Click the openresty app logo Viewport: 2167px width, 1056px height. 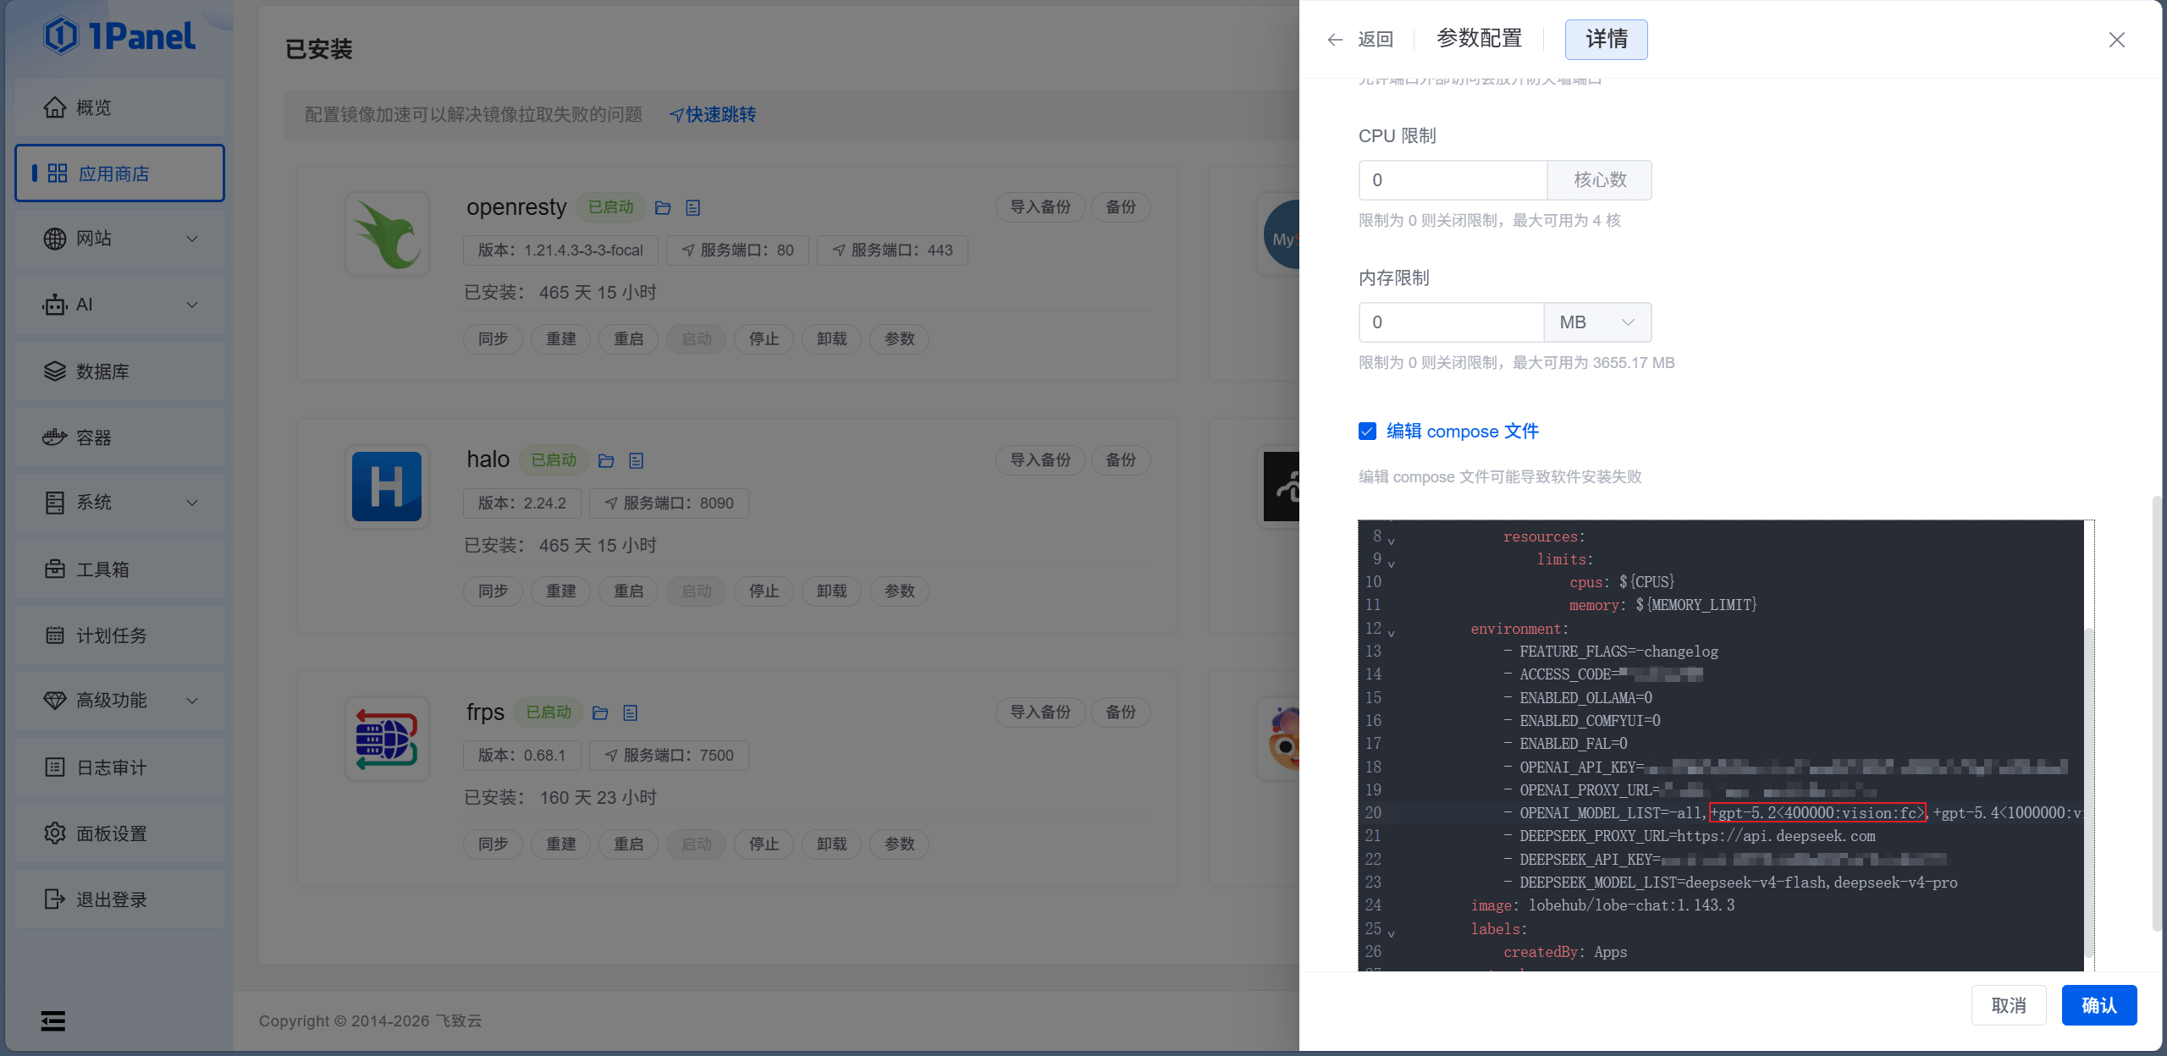tap(388, 234)
